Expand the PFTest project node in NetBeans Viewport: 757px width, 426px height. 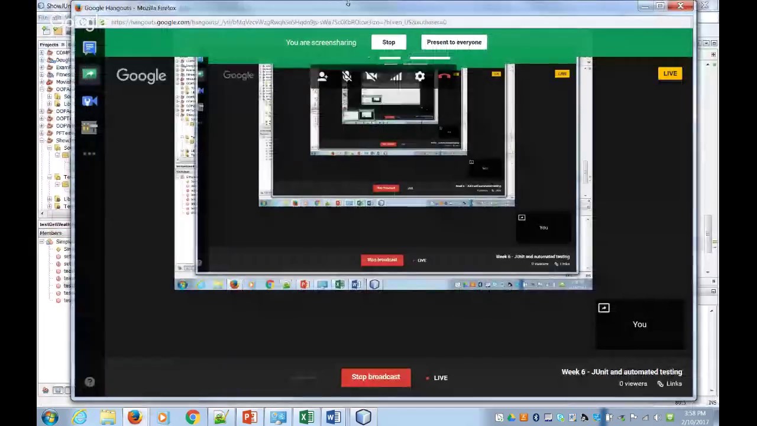(x=42, y=133)
